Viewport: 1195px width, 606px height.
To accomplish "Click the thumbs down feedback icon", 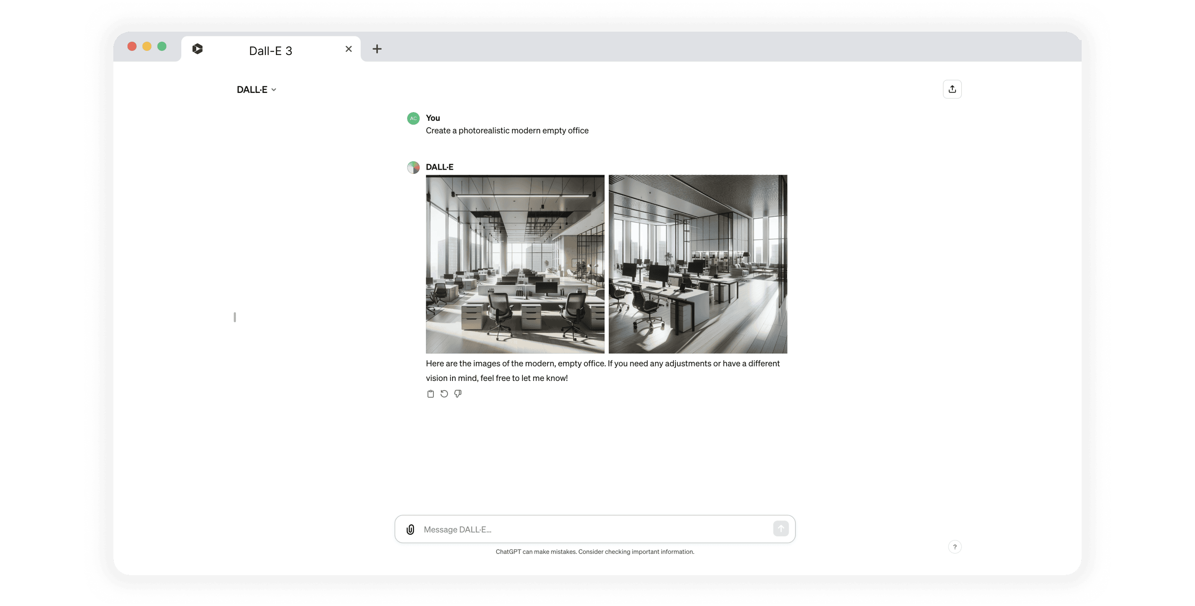I will 458,393.
